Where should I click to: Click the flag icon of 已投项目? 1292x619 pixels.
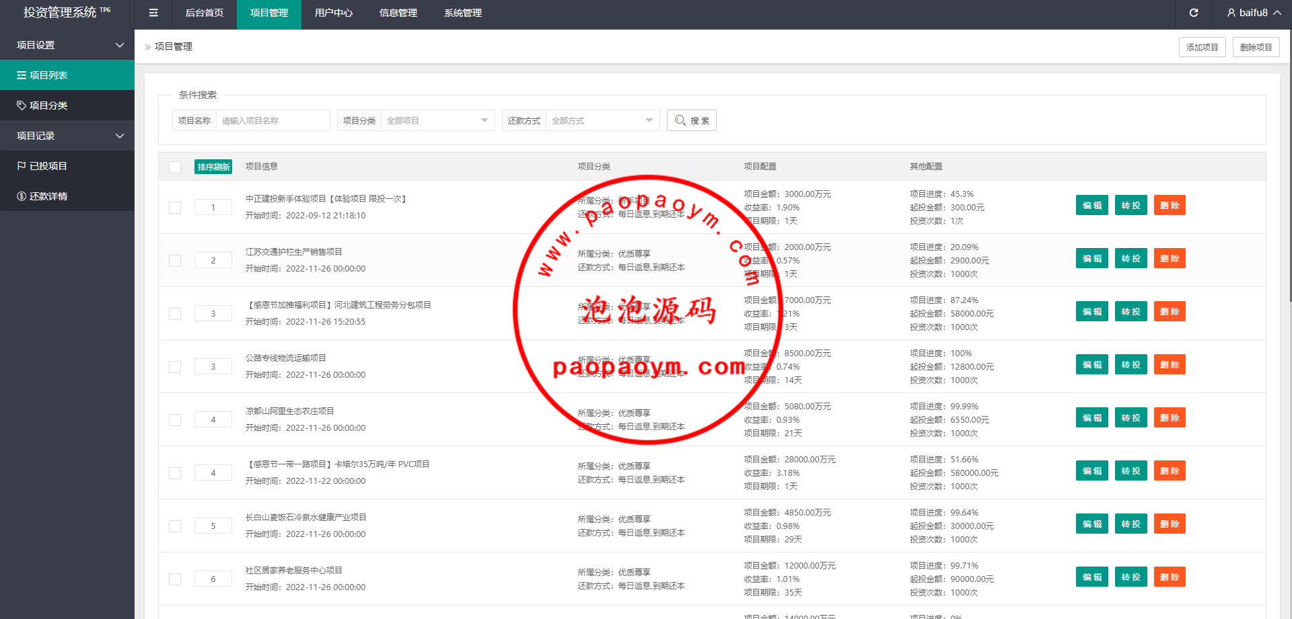[22, 166]
